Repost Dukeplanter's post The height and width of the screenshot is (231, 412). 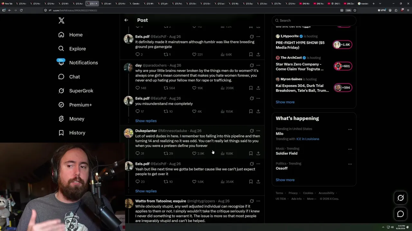(x=168, y=153)
